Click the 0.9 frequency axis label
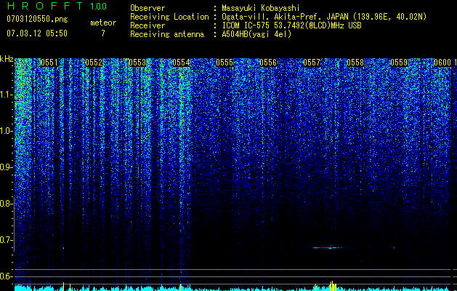The image size is (457, 291). tap(7, 167)
